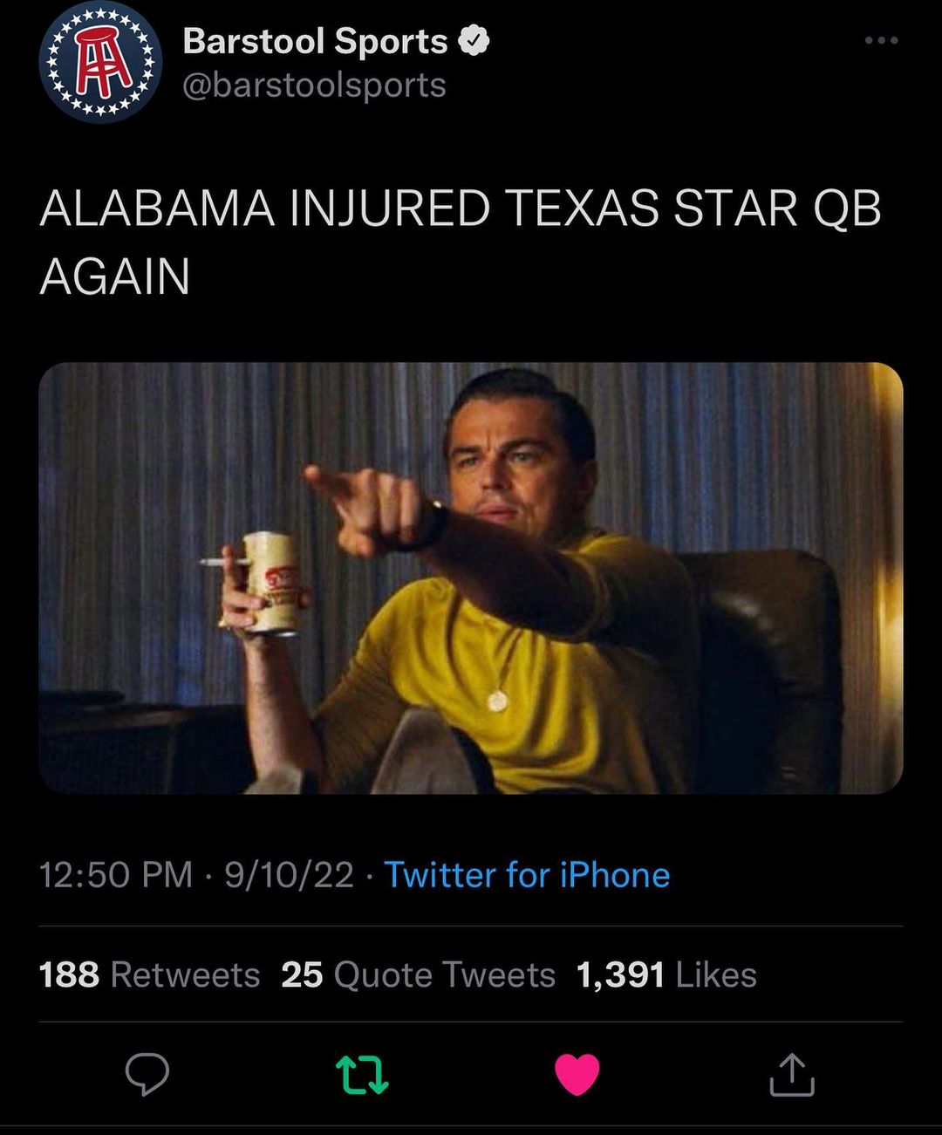View the 1,391 Likes list
942x1135 pixels.
pyautogui.click(x=666, y=974)
